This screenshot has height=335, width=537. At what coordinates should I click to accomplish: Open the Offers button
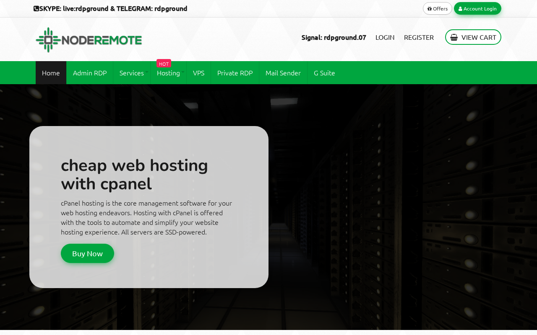point(438,8)
